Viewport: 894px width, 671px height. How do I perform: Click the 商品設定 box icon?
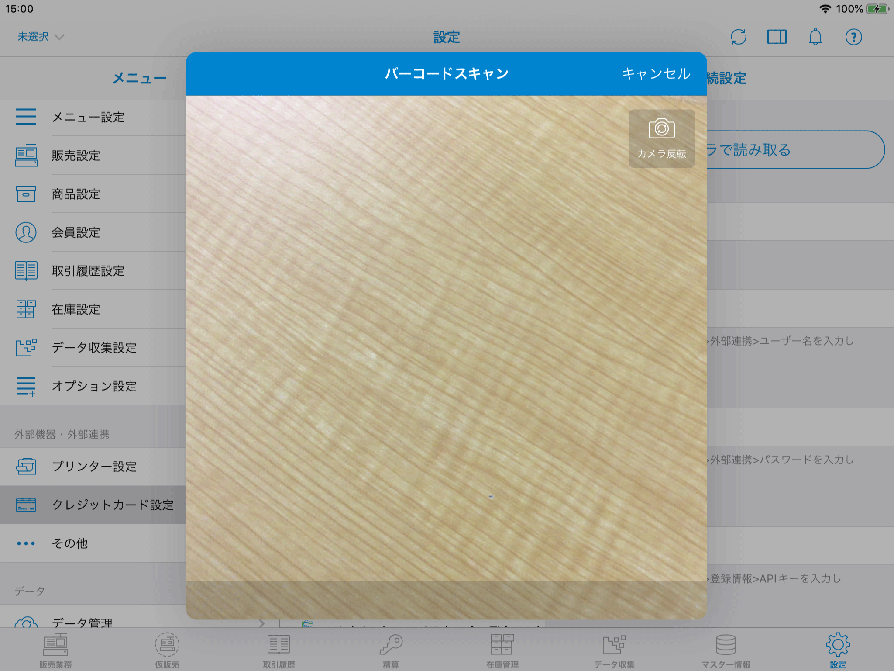pyautogui.click(x=26, y=194)
